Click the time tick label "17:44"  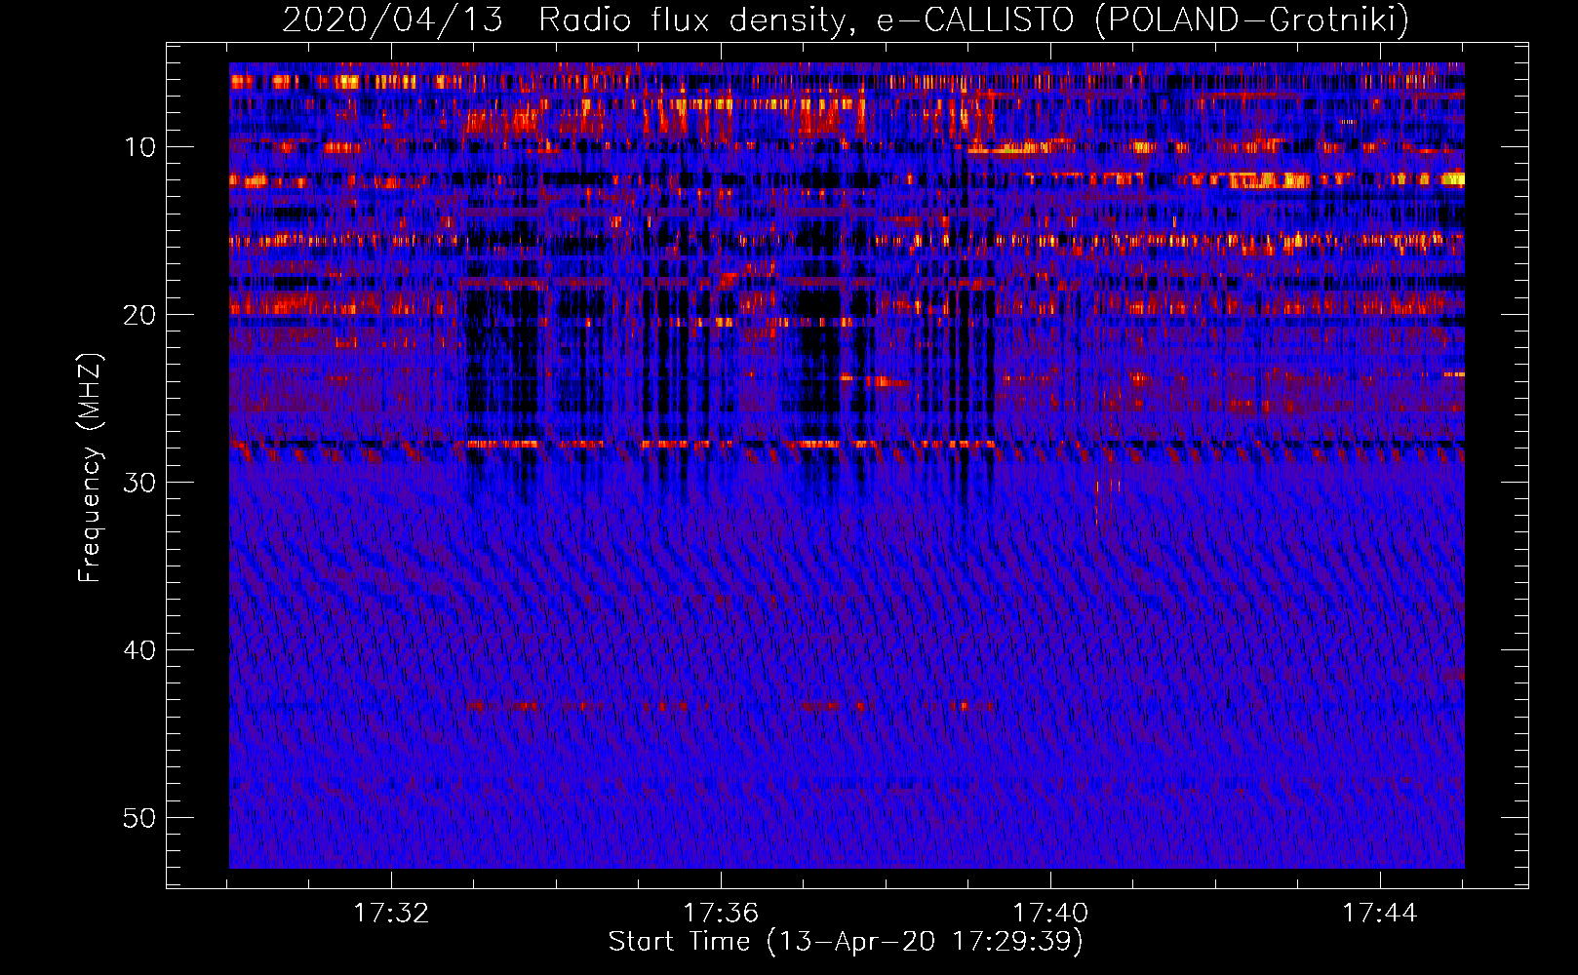[1380, 914]
